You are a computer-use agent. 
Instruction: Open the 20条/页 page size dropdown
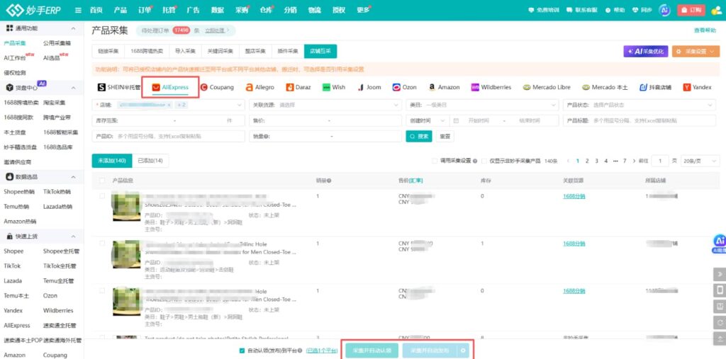click(x=700, y=161)
